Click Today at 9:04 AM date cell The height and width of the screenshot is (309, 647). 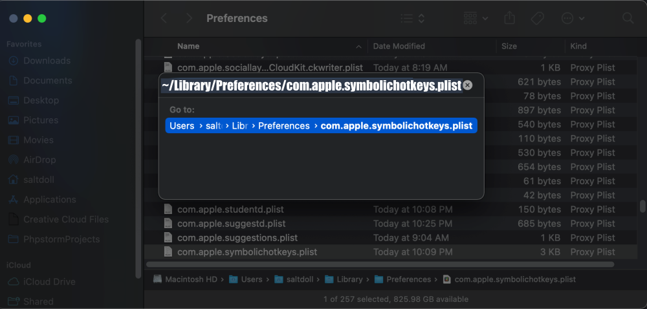411,238
